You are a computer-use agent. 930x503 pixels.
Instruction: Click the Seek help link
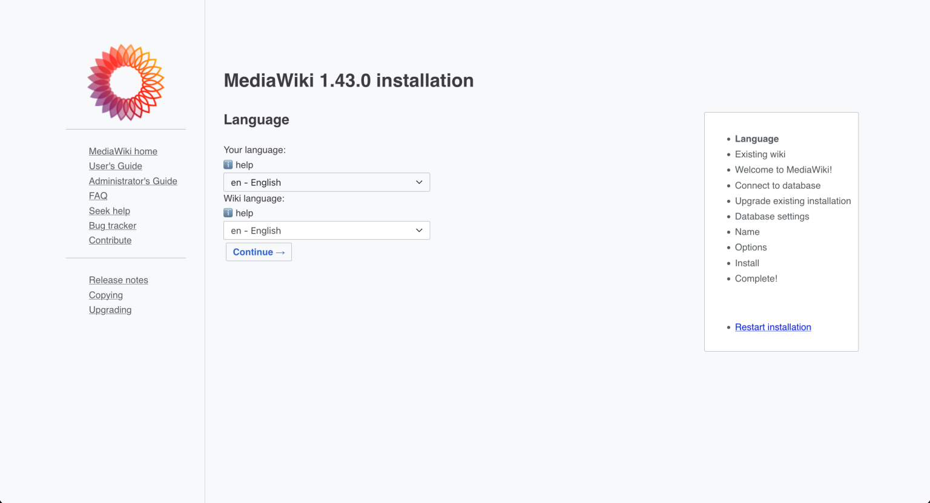pyautogui.click(x=110, y=211)
